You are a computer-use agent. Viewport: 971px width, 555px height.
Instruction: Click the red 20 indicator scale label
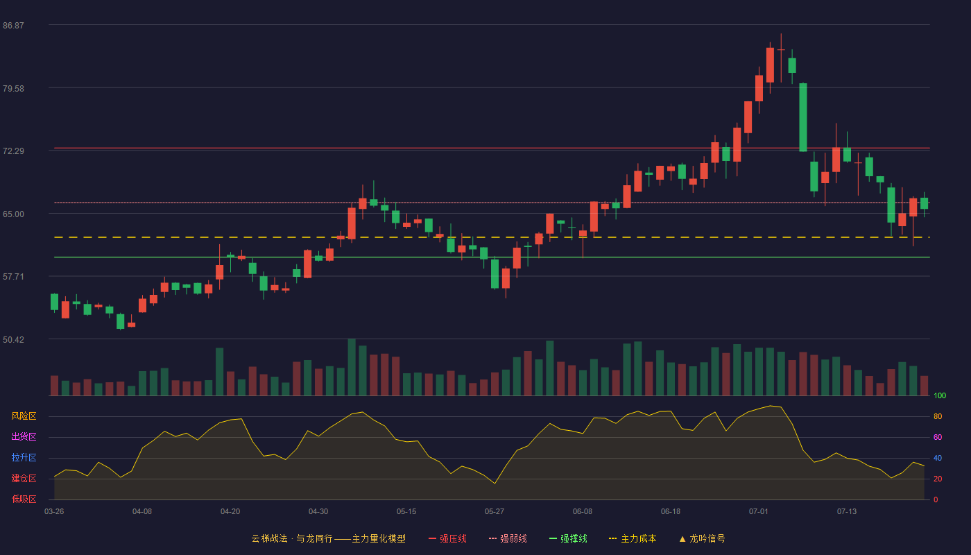pyautogui.click(x=938, y=479)
